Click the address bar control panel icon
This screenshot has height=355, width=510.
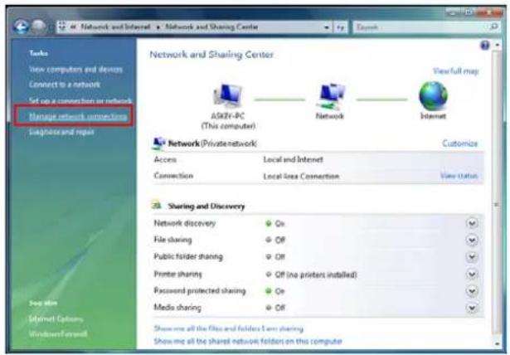(x=62, y=27)
